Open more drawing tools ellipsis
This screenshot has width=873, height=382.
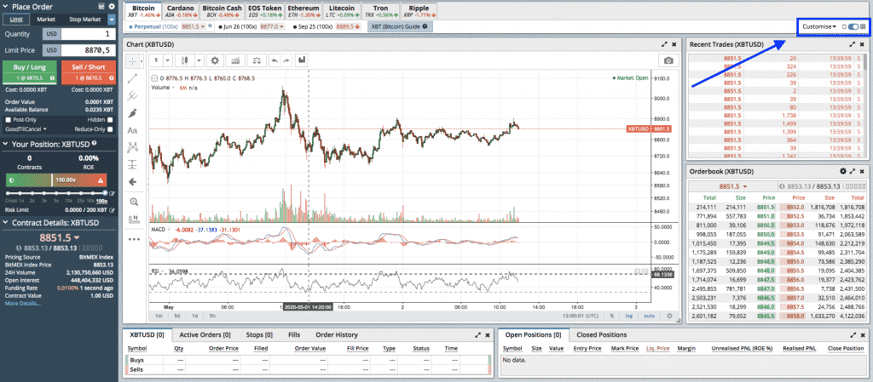[134, 239]
